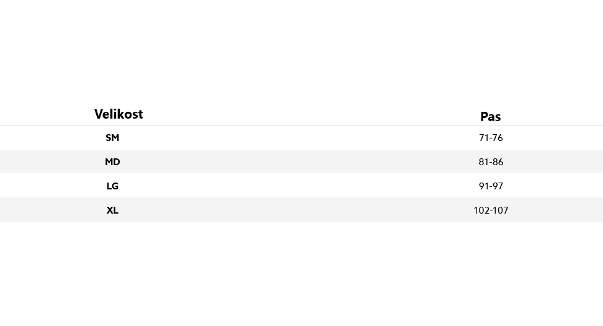Click the divider line under the headers

coord(301,125)
